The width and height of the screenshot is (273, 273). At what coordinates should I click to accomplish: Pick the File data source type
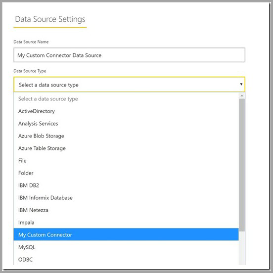[126, 161]
